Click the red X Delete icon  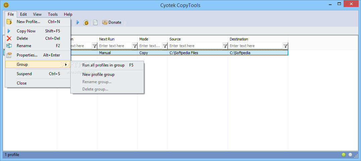9,38
